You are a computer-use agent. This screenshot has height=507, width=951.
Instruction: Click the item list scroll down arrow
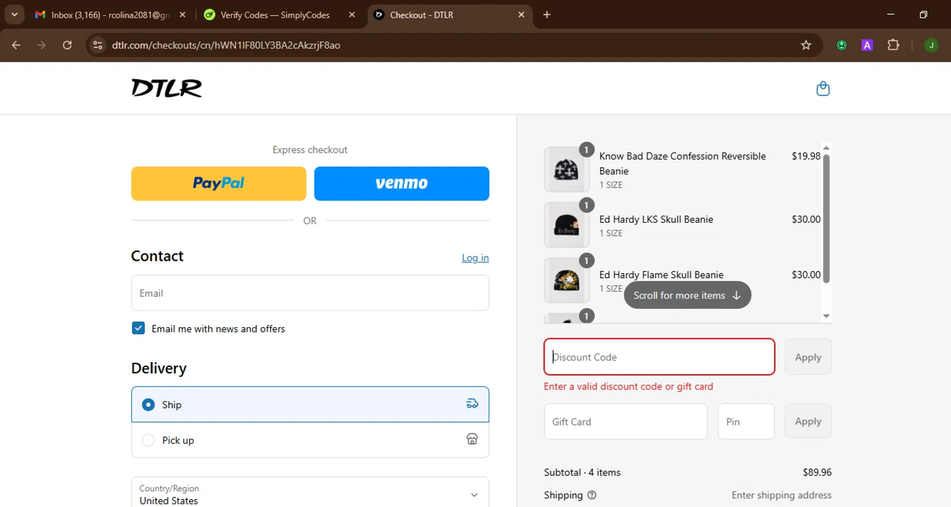coord(826,316)
